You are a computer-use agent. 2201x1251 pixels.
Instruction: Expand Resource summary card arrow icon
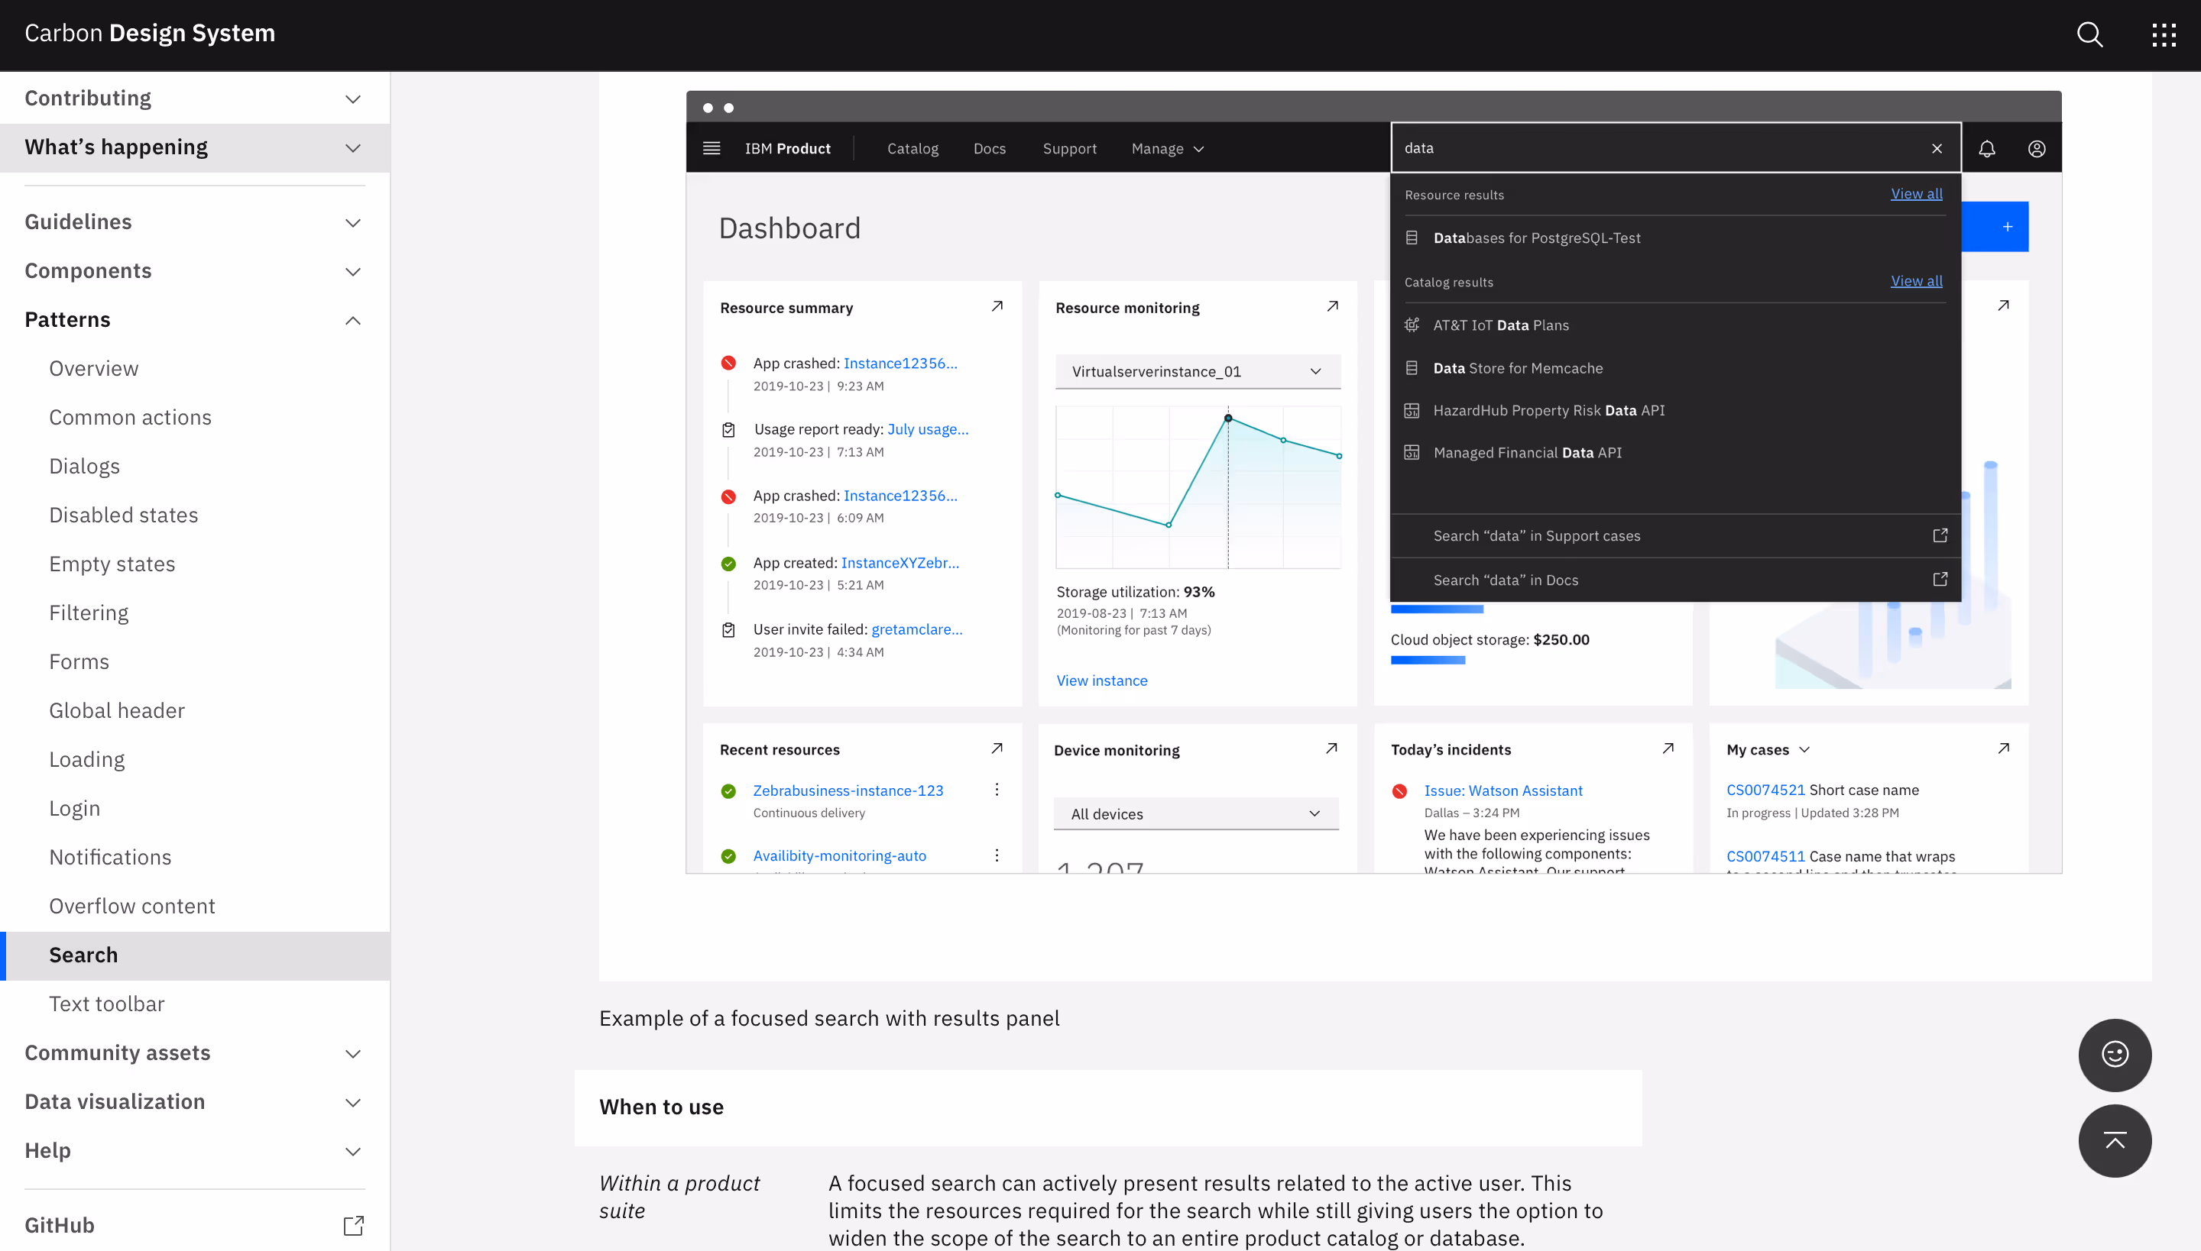tap(997, 305)
